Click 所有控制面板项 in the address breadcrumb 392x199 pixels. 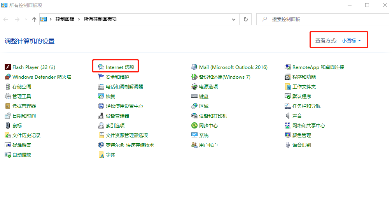point(100,19)
